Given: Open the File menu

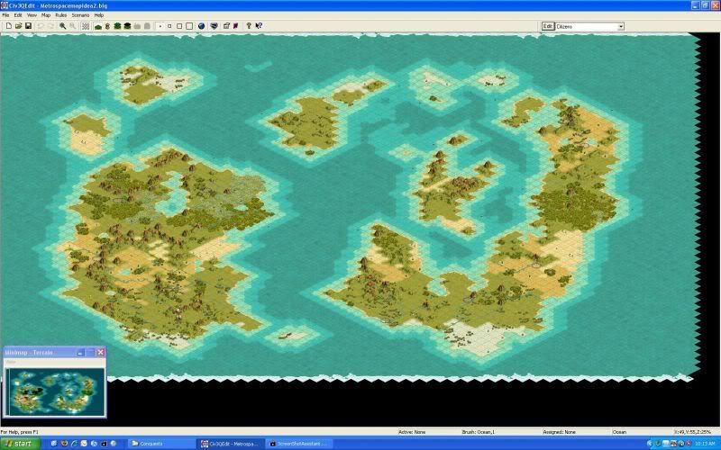Looking at the screenshot, I should (x=5, y=15).
